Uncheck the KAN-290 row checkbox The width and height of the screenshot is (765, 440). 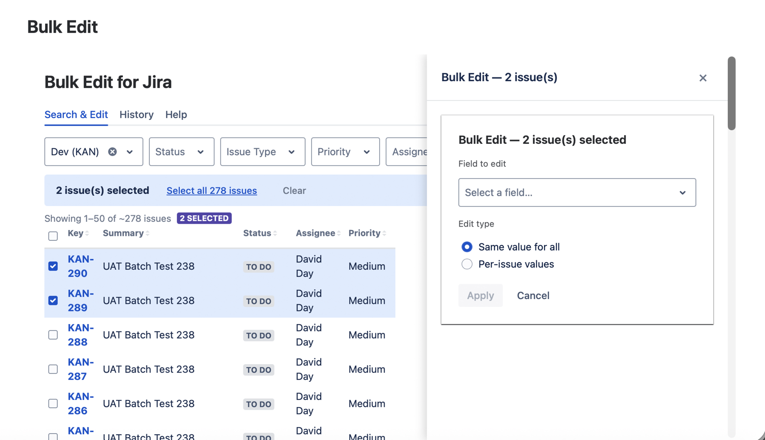53,266
